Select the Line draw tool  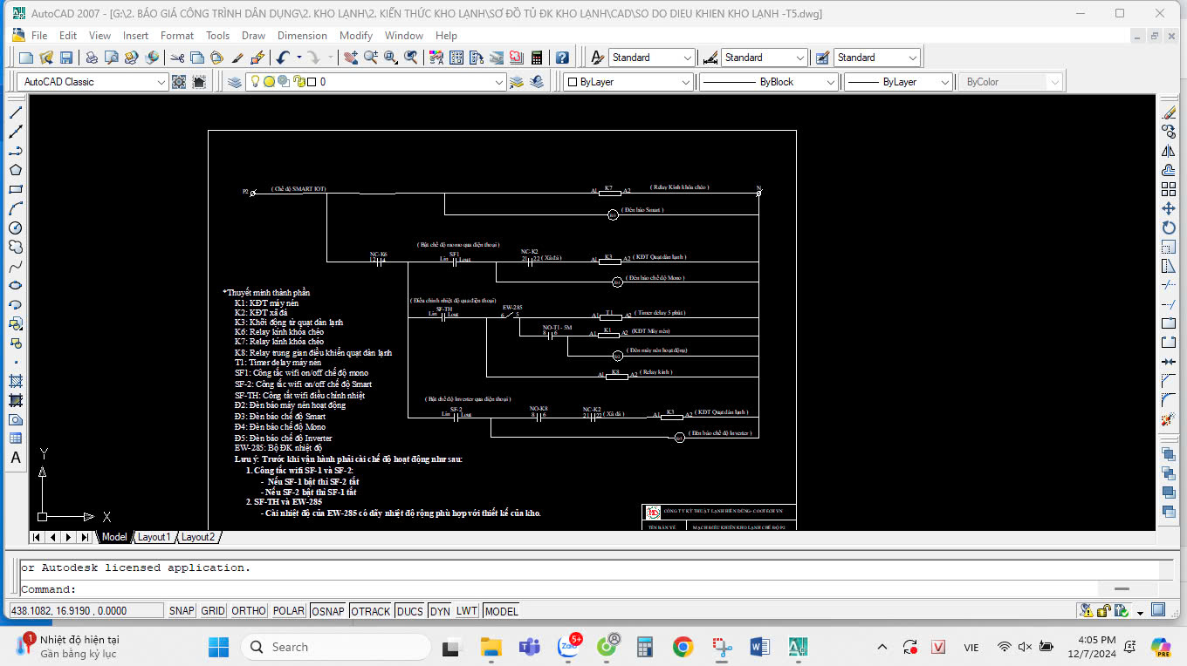15,112
